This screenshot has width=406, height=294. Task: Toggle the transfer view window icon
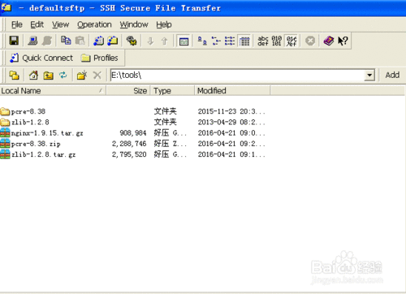coord(184,41)
